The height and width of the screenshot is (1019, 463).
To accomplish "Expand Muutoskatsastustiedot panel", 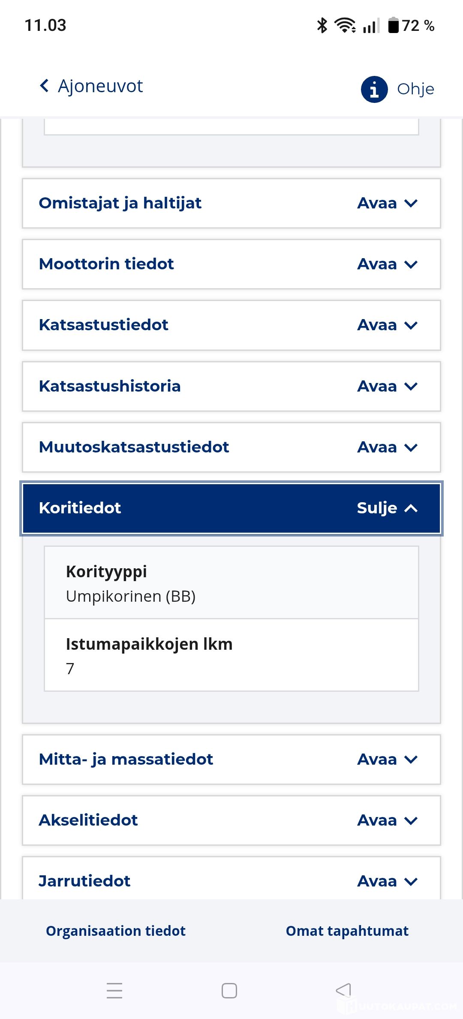I will 231,447.
